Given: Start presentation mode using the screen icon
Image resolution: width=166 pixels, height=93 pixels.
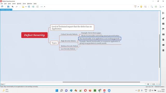Looking at the screenshot, I should point(135,7).
